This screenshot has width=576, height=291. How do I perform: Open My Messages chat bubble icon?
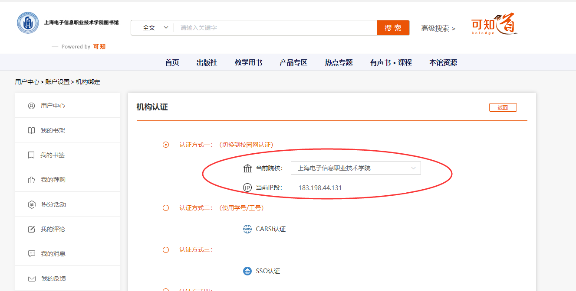(31, 254)
